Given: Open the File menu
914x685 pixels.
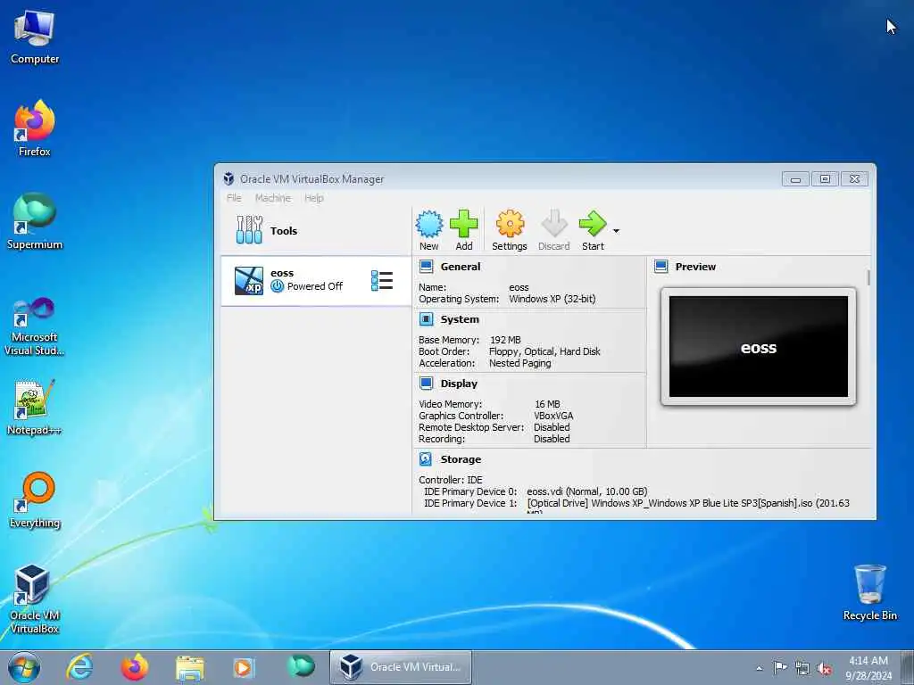Looking at the screenshot, I should [x=234, y=198].
